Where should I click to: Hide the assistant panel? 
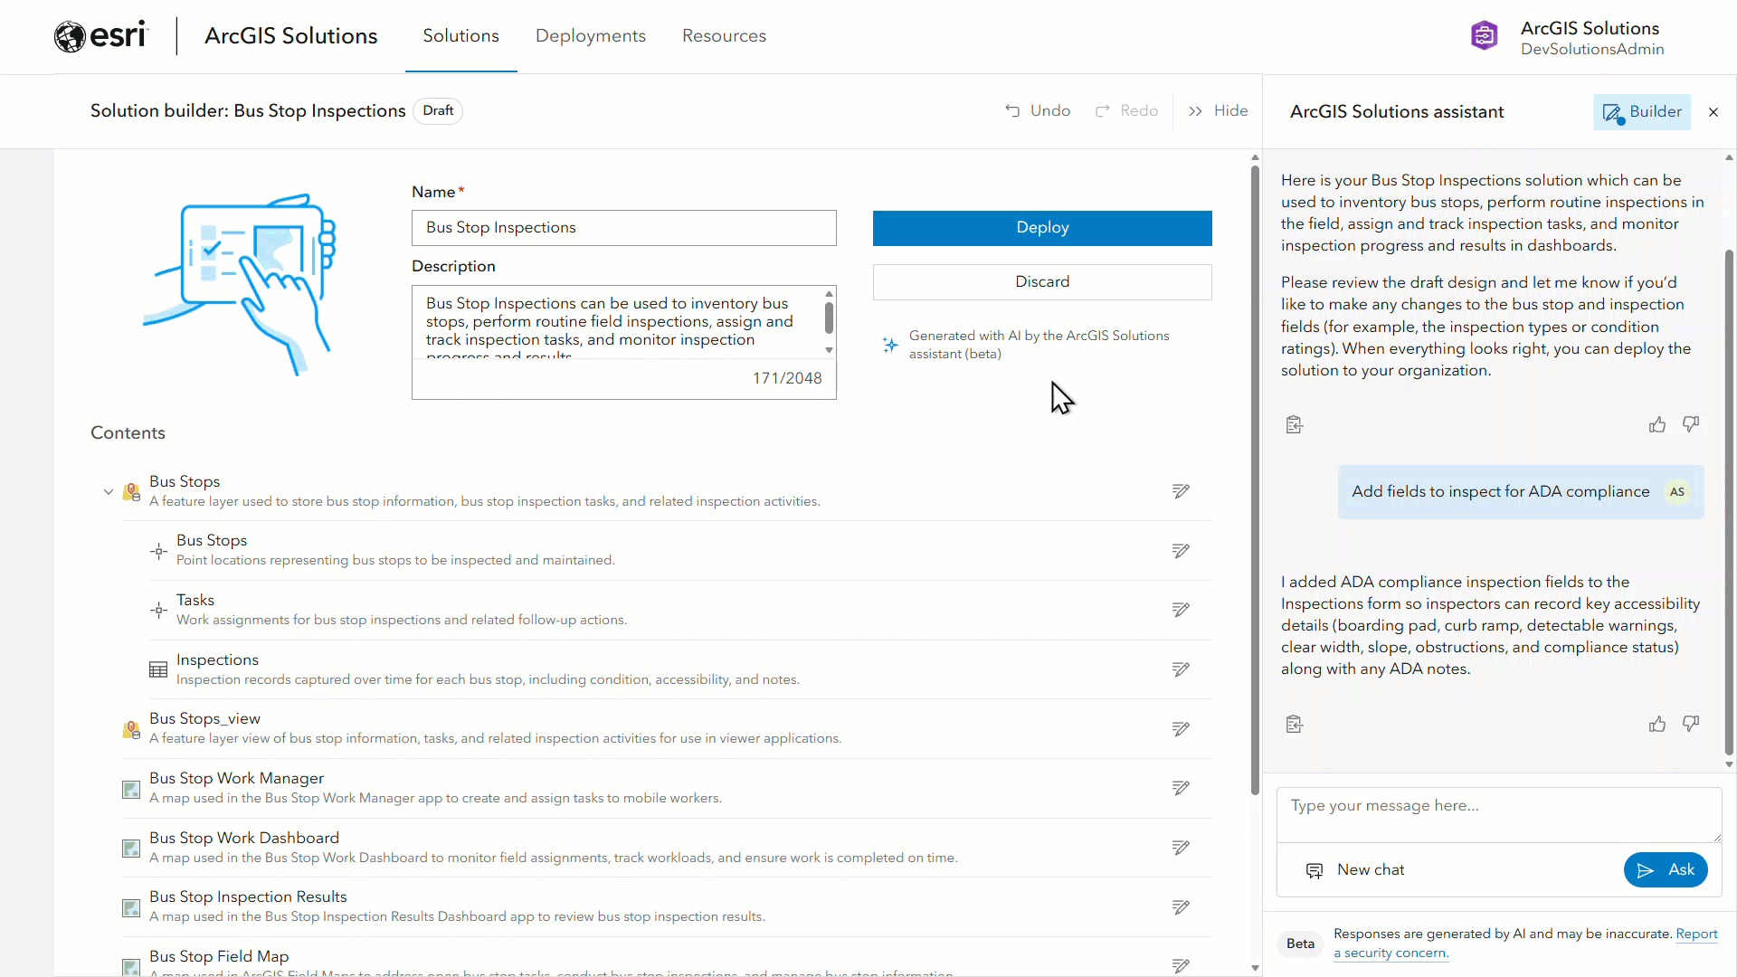pos(1218,110)
